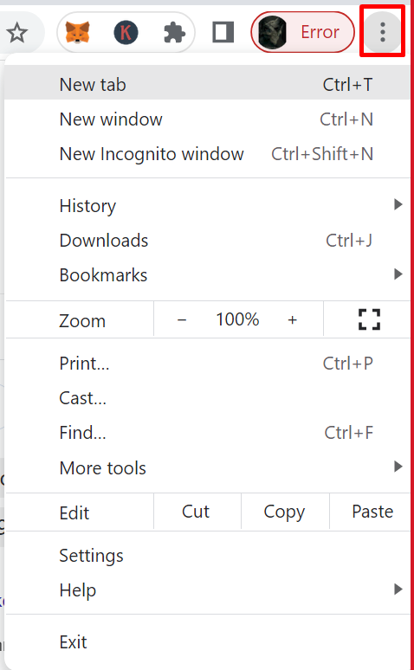Open the MetaMask fox extension

(77, 33)
